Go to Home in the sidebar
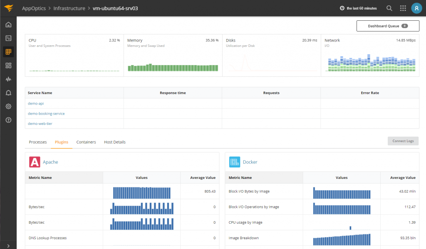This screenshot has width=426, height=249. [8, 24]
